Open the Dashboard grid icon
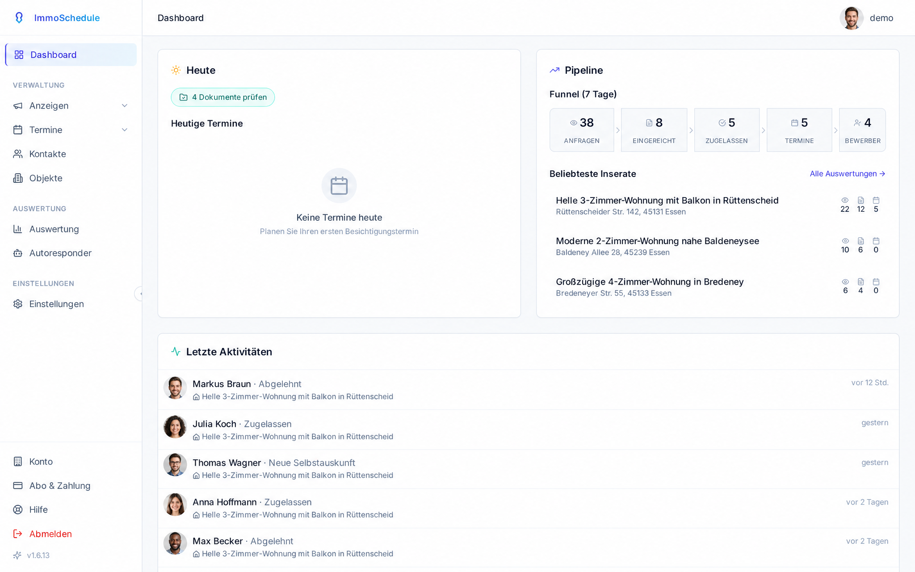The width and height of the screenshot is (915, 572). tap(19, 55)
